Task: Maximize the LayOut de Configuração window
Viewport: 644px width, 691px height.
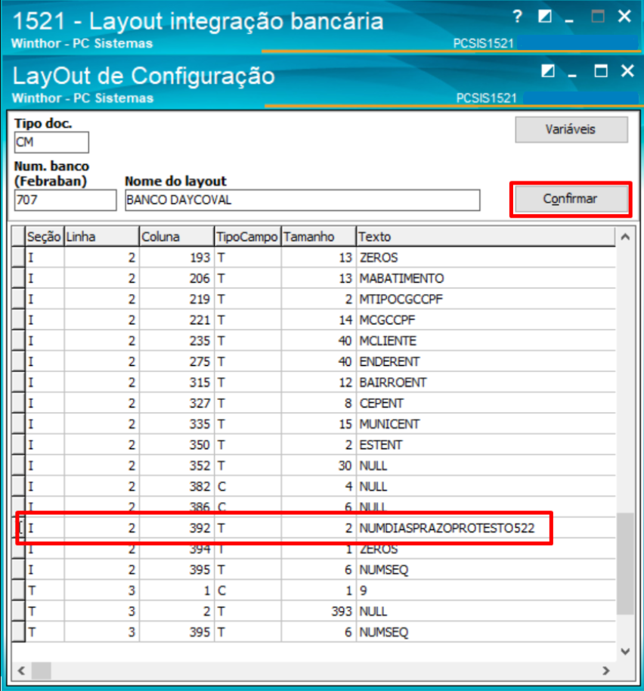Action: 601,71
